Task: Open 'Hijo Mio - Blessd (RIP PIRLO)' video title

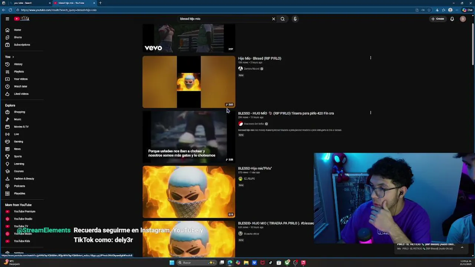Action: click(x=259, y=58)
